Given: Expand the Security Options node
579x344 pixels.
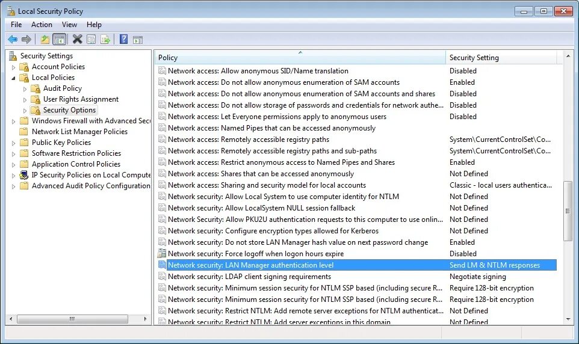Looking at the screenshot, I should pos(25,111).
